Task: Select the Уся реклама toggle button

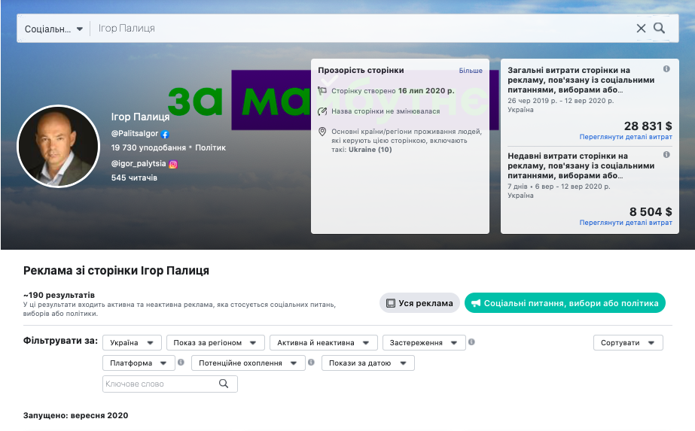Action: pyautogui.click(x=419, y=303)
